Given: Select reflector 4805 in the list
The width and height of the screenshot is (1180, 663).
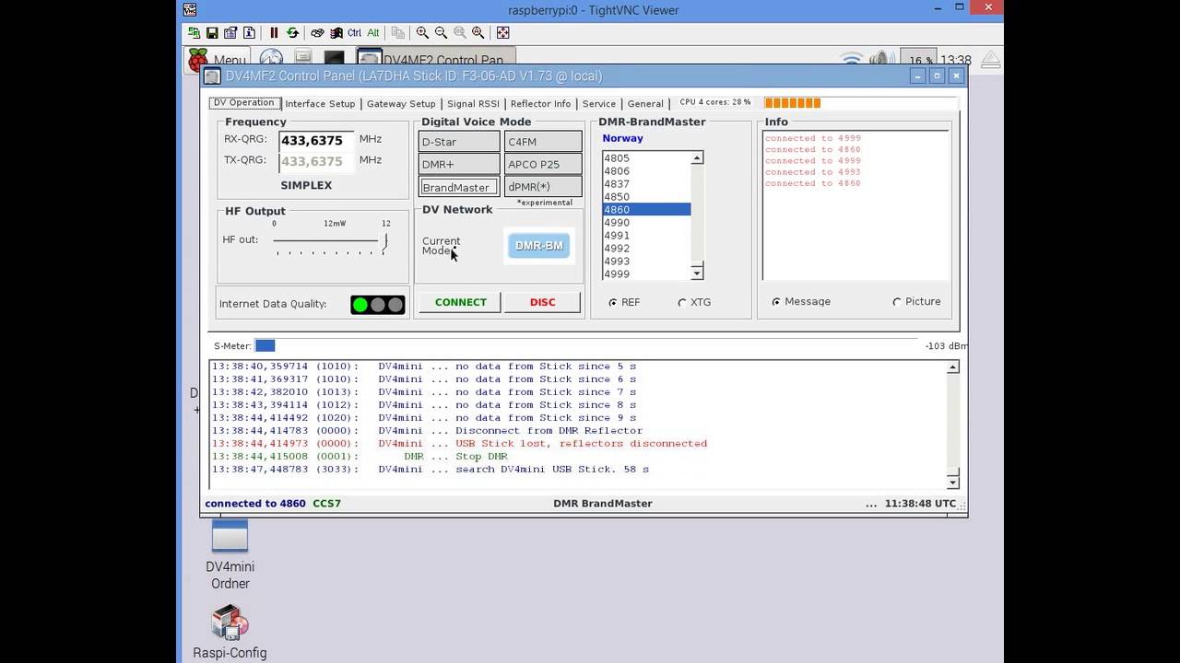Looking at the screenshot, I should tap(646, 158).
